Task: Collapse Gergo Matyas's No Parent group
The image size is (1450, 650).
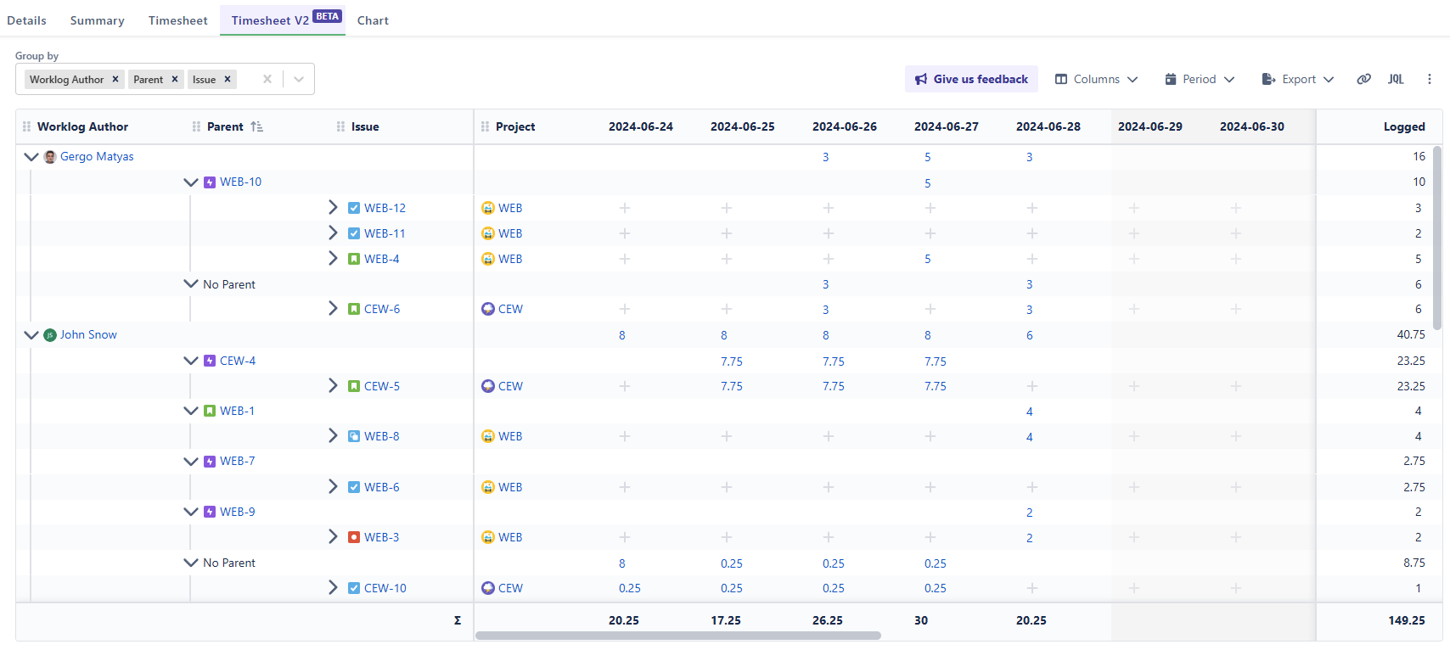Action: [x=191, y=283]
